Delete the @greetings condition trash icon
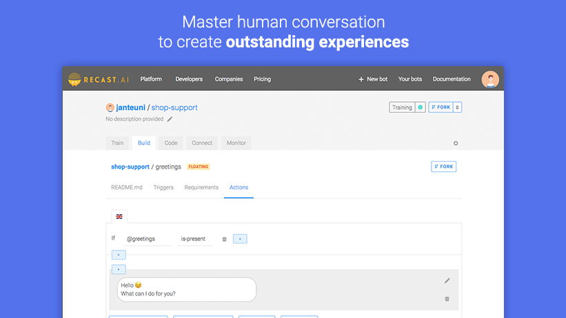Screen dimensions: 566x318 coord(224,239)
